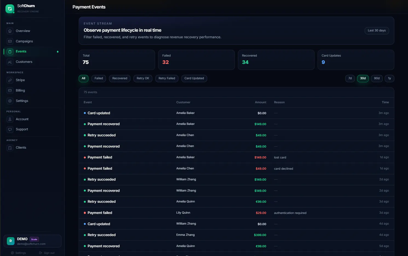Click the Amount column header
Viewport: 408px width, 256px height.
click(x=260, y=102)
